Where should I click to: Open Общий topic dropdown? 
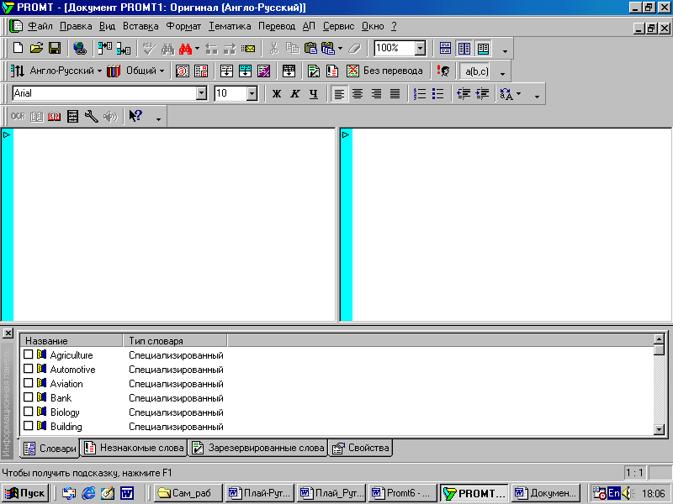click(162, 71)
